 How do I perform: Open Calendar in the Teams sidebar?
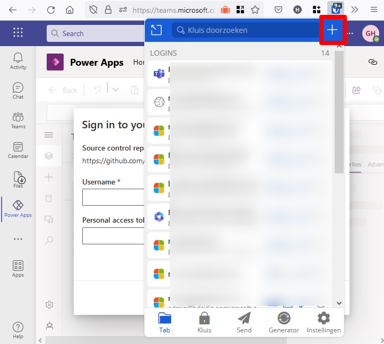pos(18,150)
